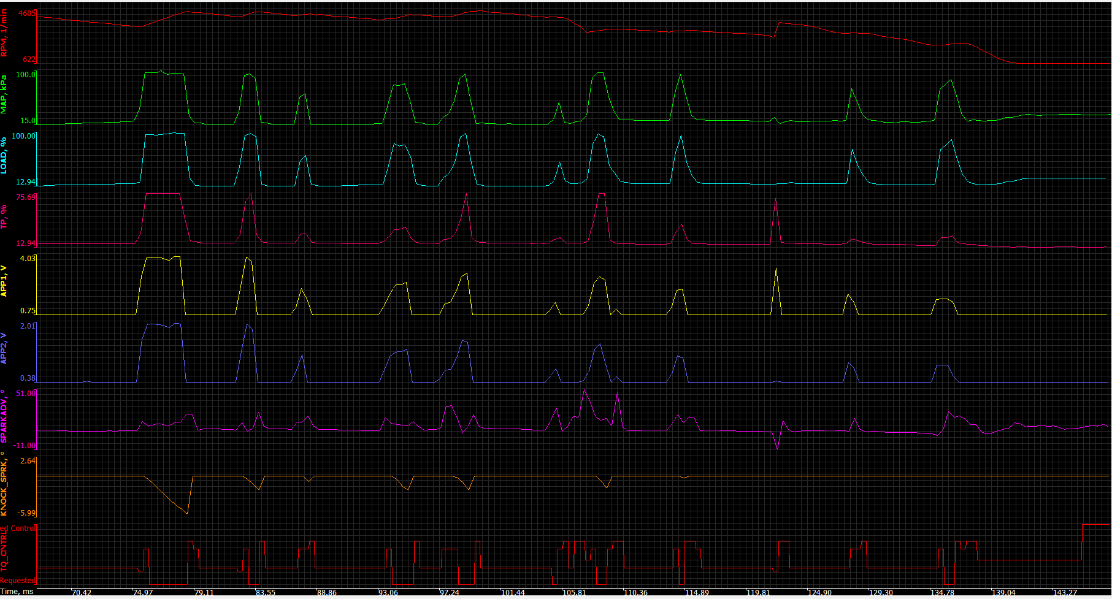Select the TP scale value 75.69
The image size is (1112, 599).
click(x=26, y=197)
